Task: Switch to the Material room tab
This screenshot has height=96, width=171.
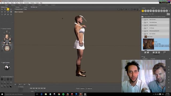Action: point(13,5)
